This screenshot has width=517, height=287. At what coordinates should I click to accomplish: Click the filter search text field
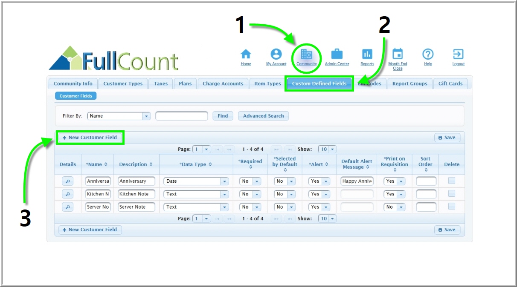[181, 116]
